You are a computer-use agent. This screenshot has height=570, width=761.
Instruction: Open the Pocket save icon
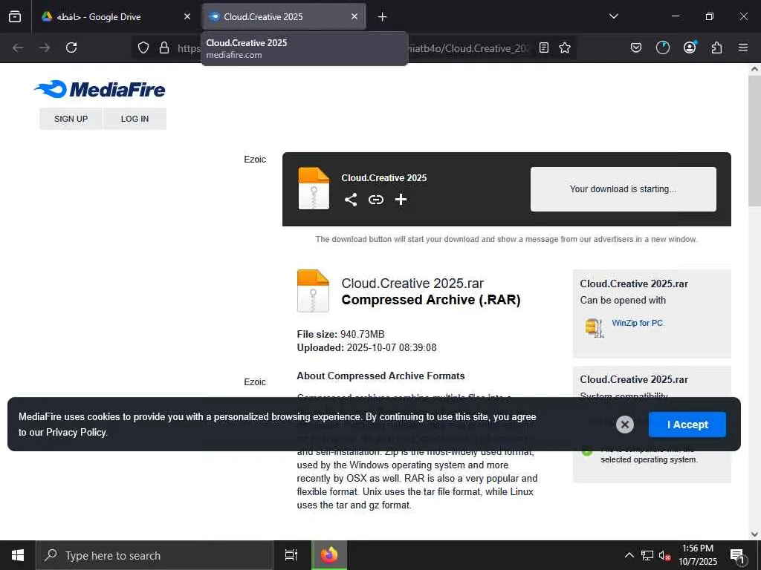(636, 47)
